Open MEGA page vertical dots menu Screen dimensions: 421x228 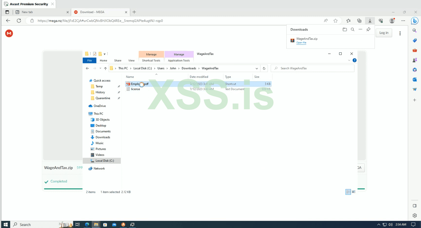[400, 33]
